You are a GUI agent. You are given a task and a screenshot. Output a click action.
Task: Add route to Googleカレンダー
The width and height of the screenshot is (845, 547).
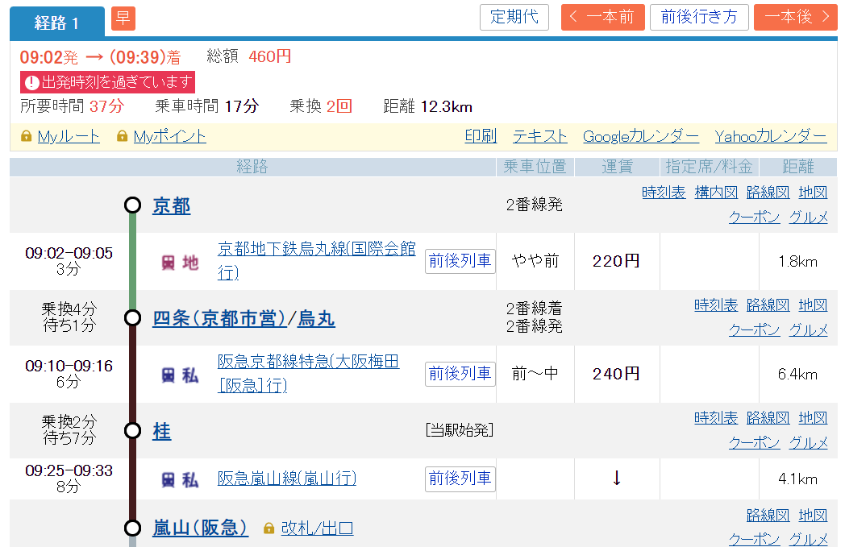[640, 136]
